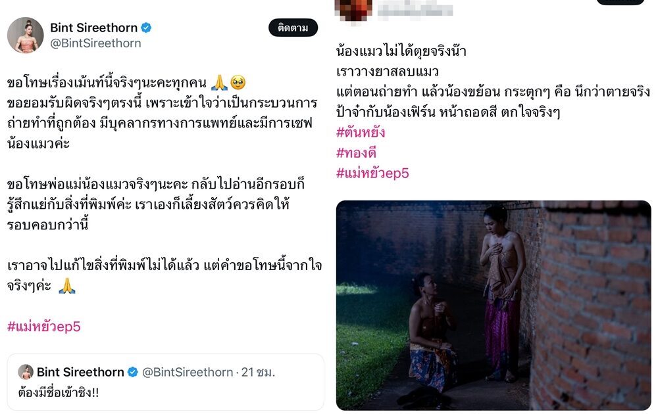Image resolution: width=658 pixels, height=414 pixels.
Task: Open hashtag #แม่หยัวep5 in left tweet
Action: [43, 326]
